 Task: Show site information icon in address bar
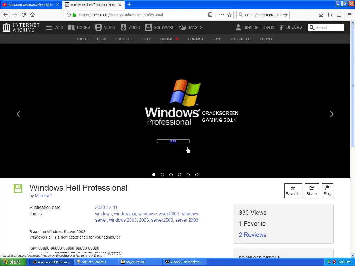pos(69,15)
